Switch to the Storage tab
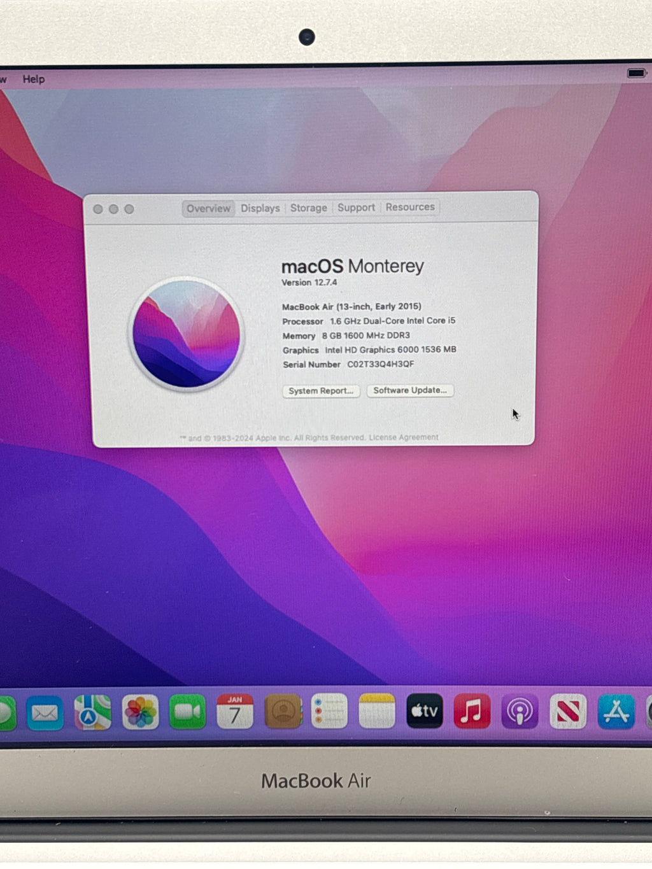Image resolution: width=652 pixels, height=869 pixels. [309, 208]
